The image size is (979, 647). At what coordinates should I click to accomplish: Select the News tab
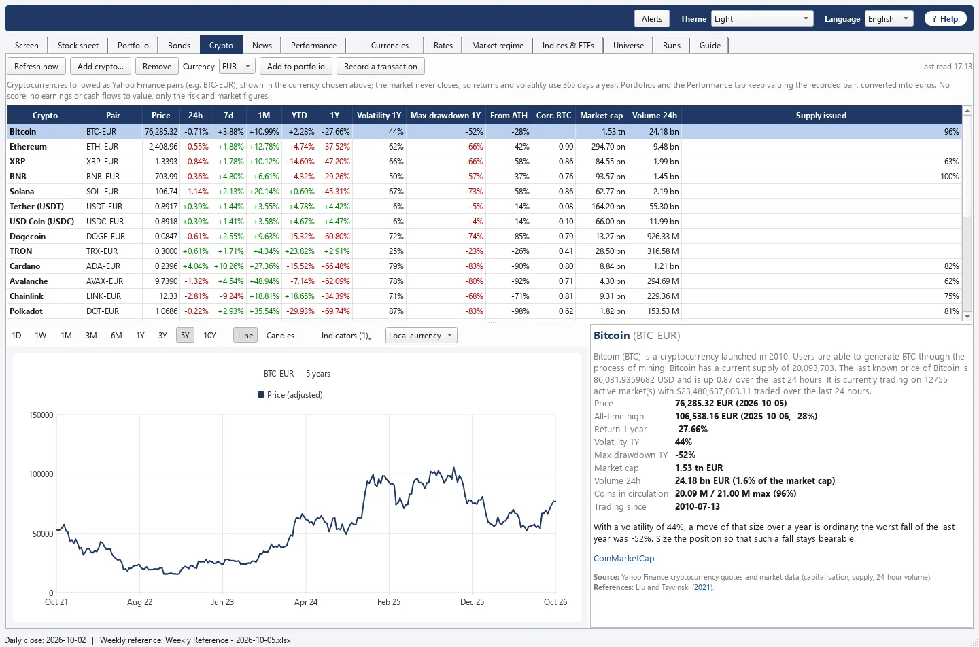(262, 45)
